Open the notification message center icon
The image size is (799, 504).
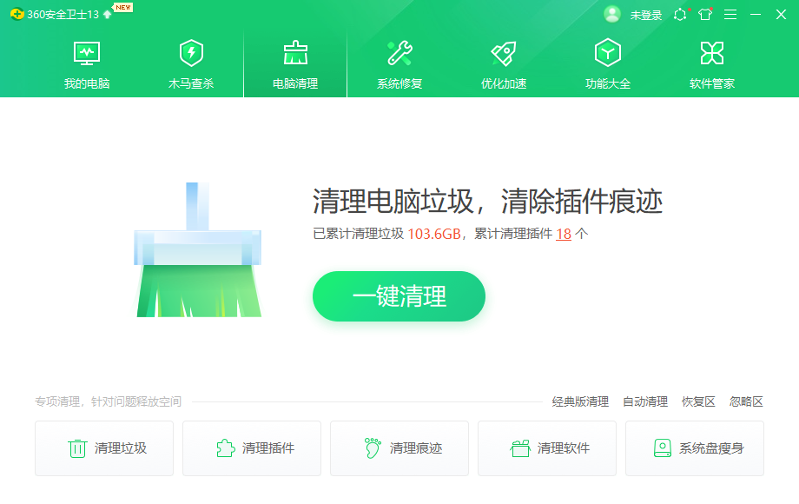[x=680, y=14]
